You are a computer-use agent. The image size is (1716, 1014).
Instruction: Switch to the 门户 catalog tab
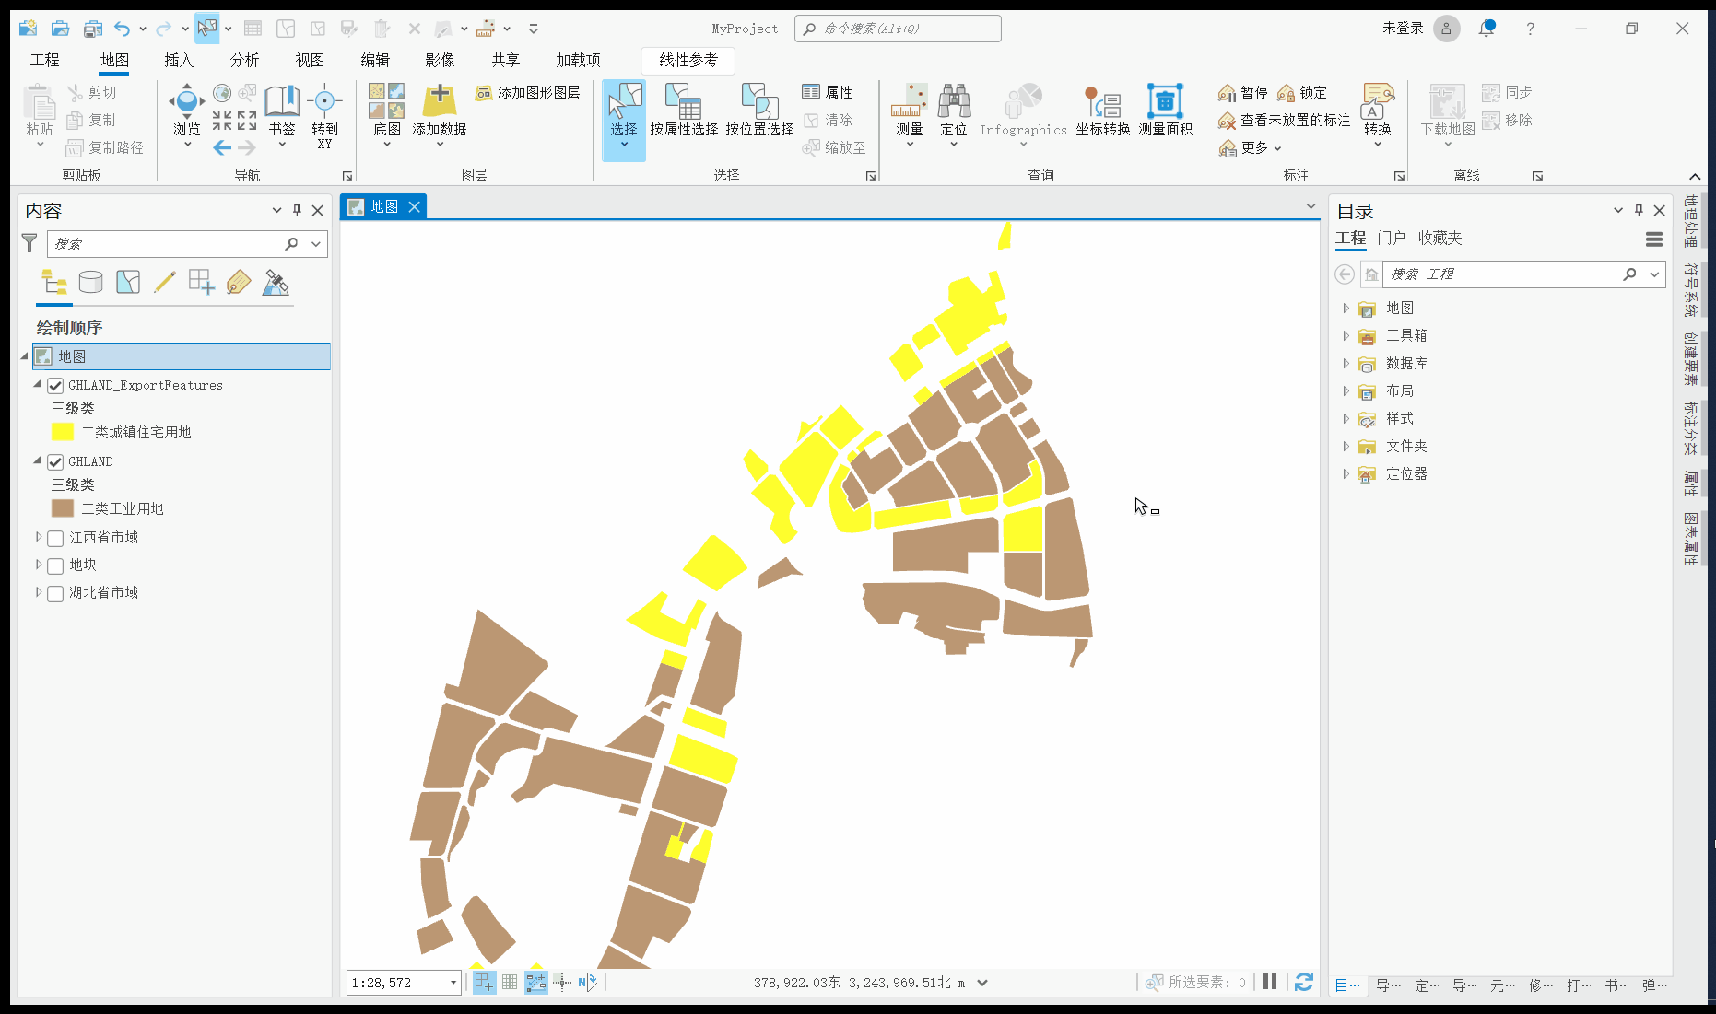point(1391,238)
